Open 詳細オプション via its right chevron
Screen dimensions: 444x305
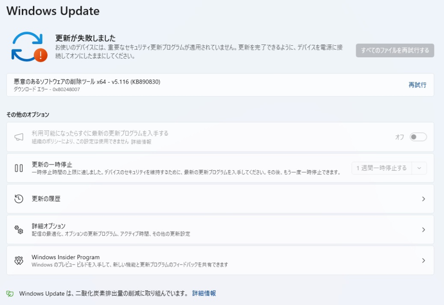[x=424, y=229]
